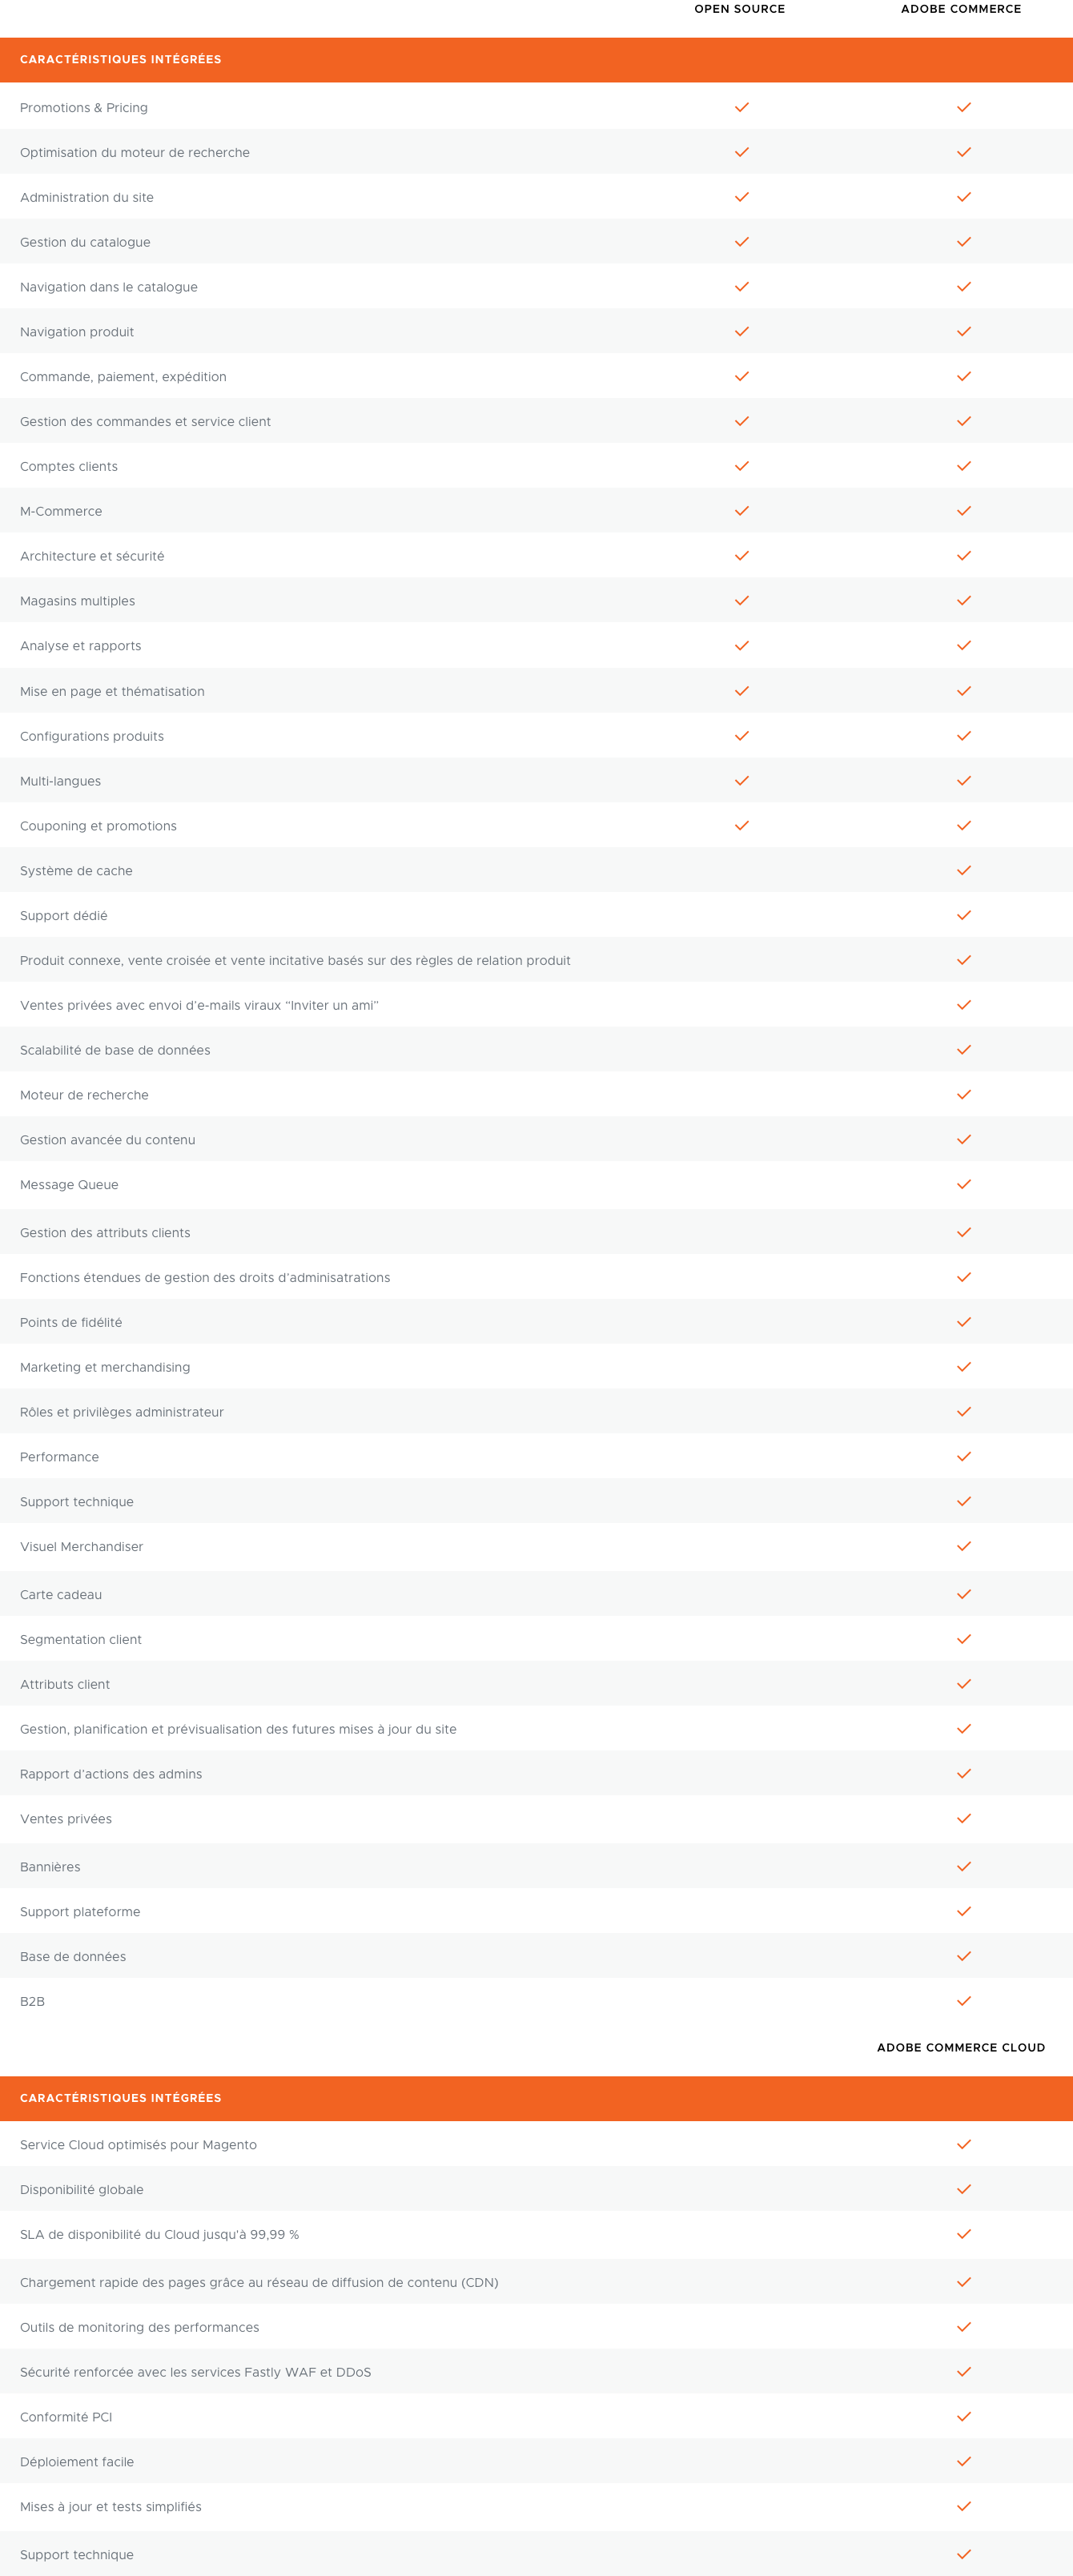Click the checkmark for Disponibilité globale
Screen dimensions: 1073x2576
tap(963, 2189)
